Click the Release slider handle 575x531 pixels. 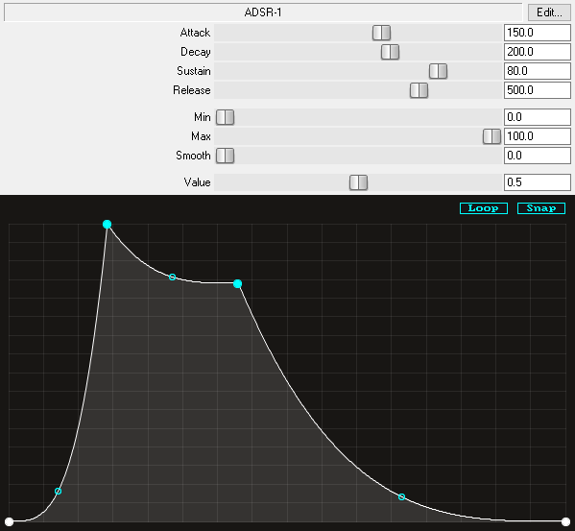click(x=419, y=90)
